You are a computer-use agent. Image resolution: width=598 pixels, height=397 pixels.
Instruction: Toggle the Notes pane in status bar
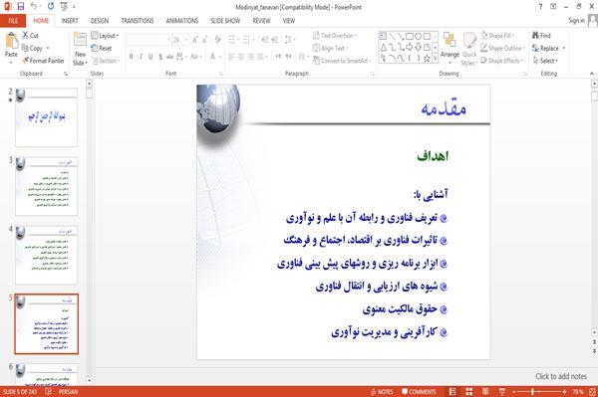pos(382,392)
